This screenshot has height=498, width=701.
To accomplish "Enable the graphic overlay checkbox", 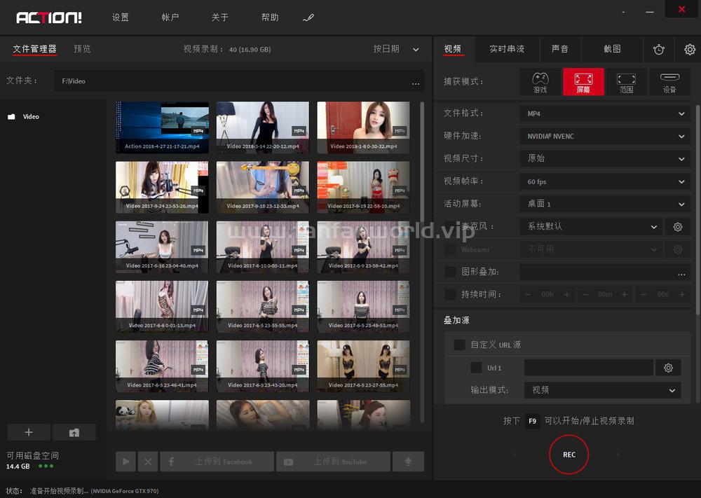I will (450, 272).
